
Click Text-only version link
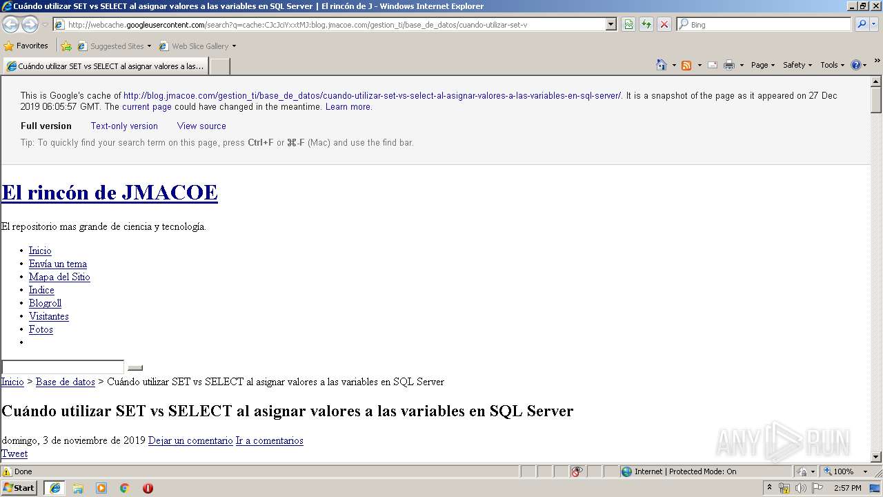coord(124,126)
